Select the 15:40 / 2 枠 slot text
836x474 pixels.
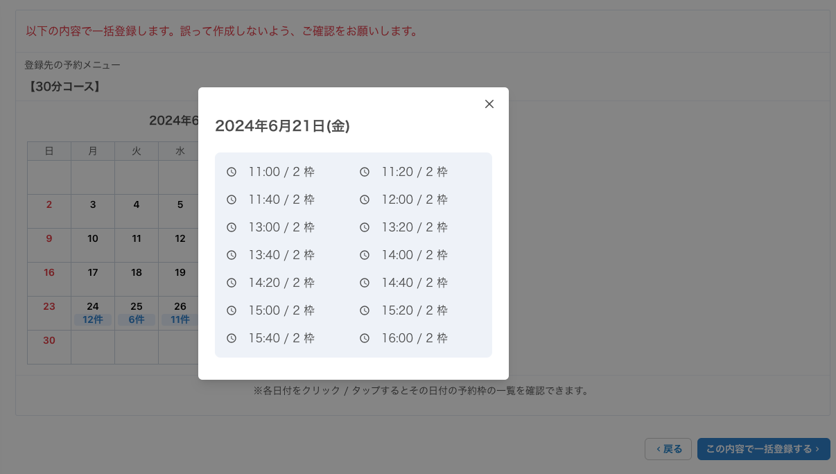[x=281, y=338]
